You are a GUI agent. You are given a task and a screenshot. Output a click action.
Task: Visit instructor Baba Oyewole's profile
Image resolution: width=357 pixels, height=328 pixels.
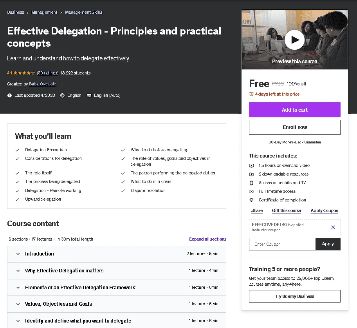pos(43,84)
